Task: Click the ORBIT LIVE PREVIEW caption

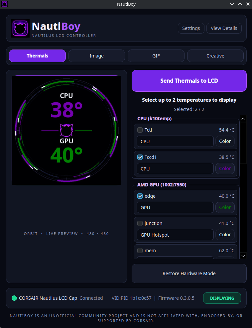Action: [x=66, y=234]
